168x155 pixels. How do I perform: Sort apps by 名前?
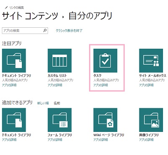coord(57,103)
